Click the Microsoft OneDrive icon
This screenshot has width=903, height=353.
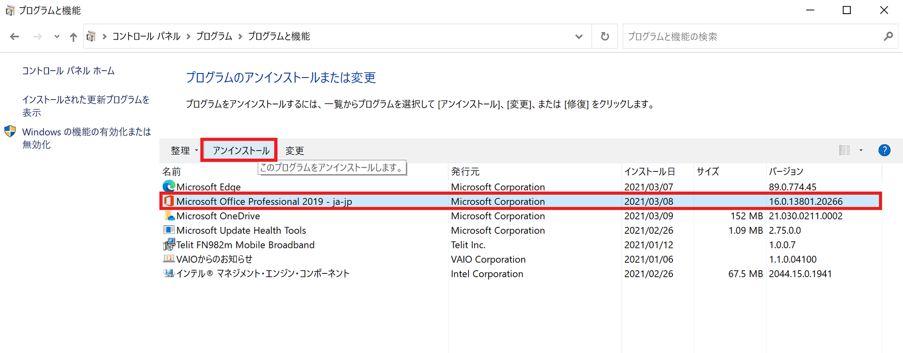pos(169,216)
